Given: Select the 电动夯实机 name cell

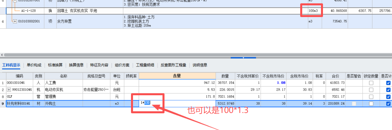Looking at the screenshot, I should click(64, 90).
